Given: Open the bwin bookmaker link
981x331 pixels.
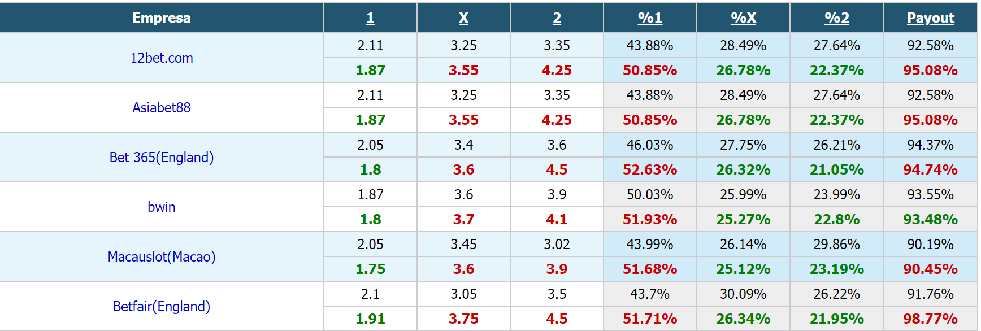Looking at the screenshot, I should tap(162, 207).
